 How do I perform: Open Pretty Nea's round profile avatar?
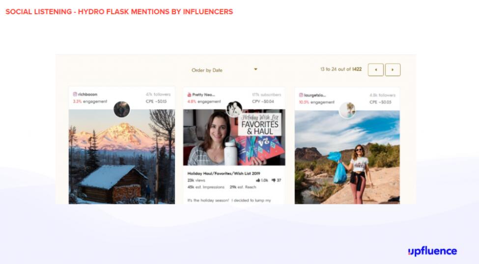[x=234, y=109]
